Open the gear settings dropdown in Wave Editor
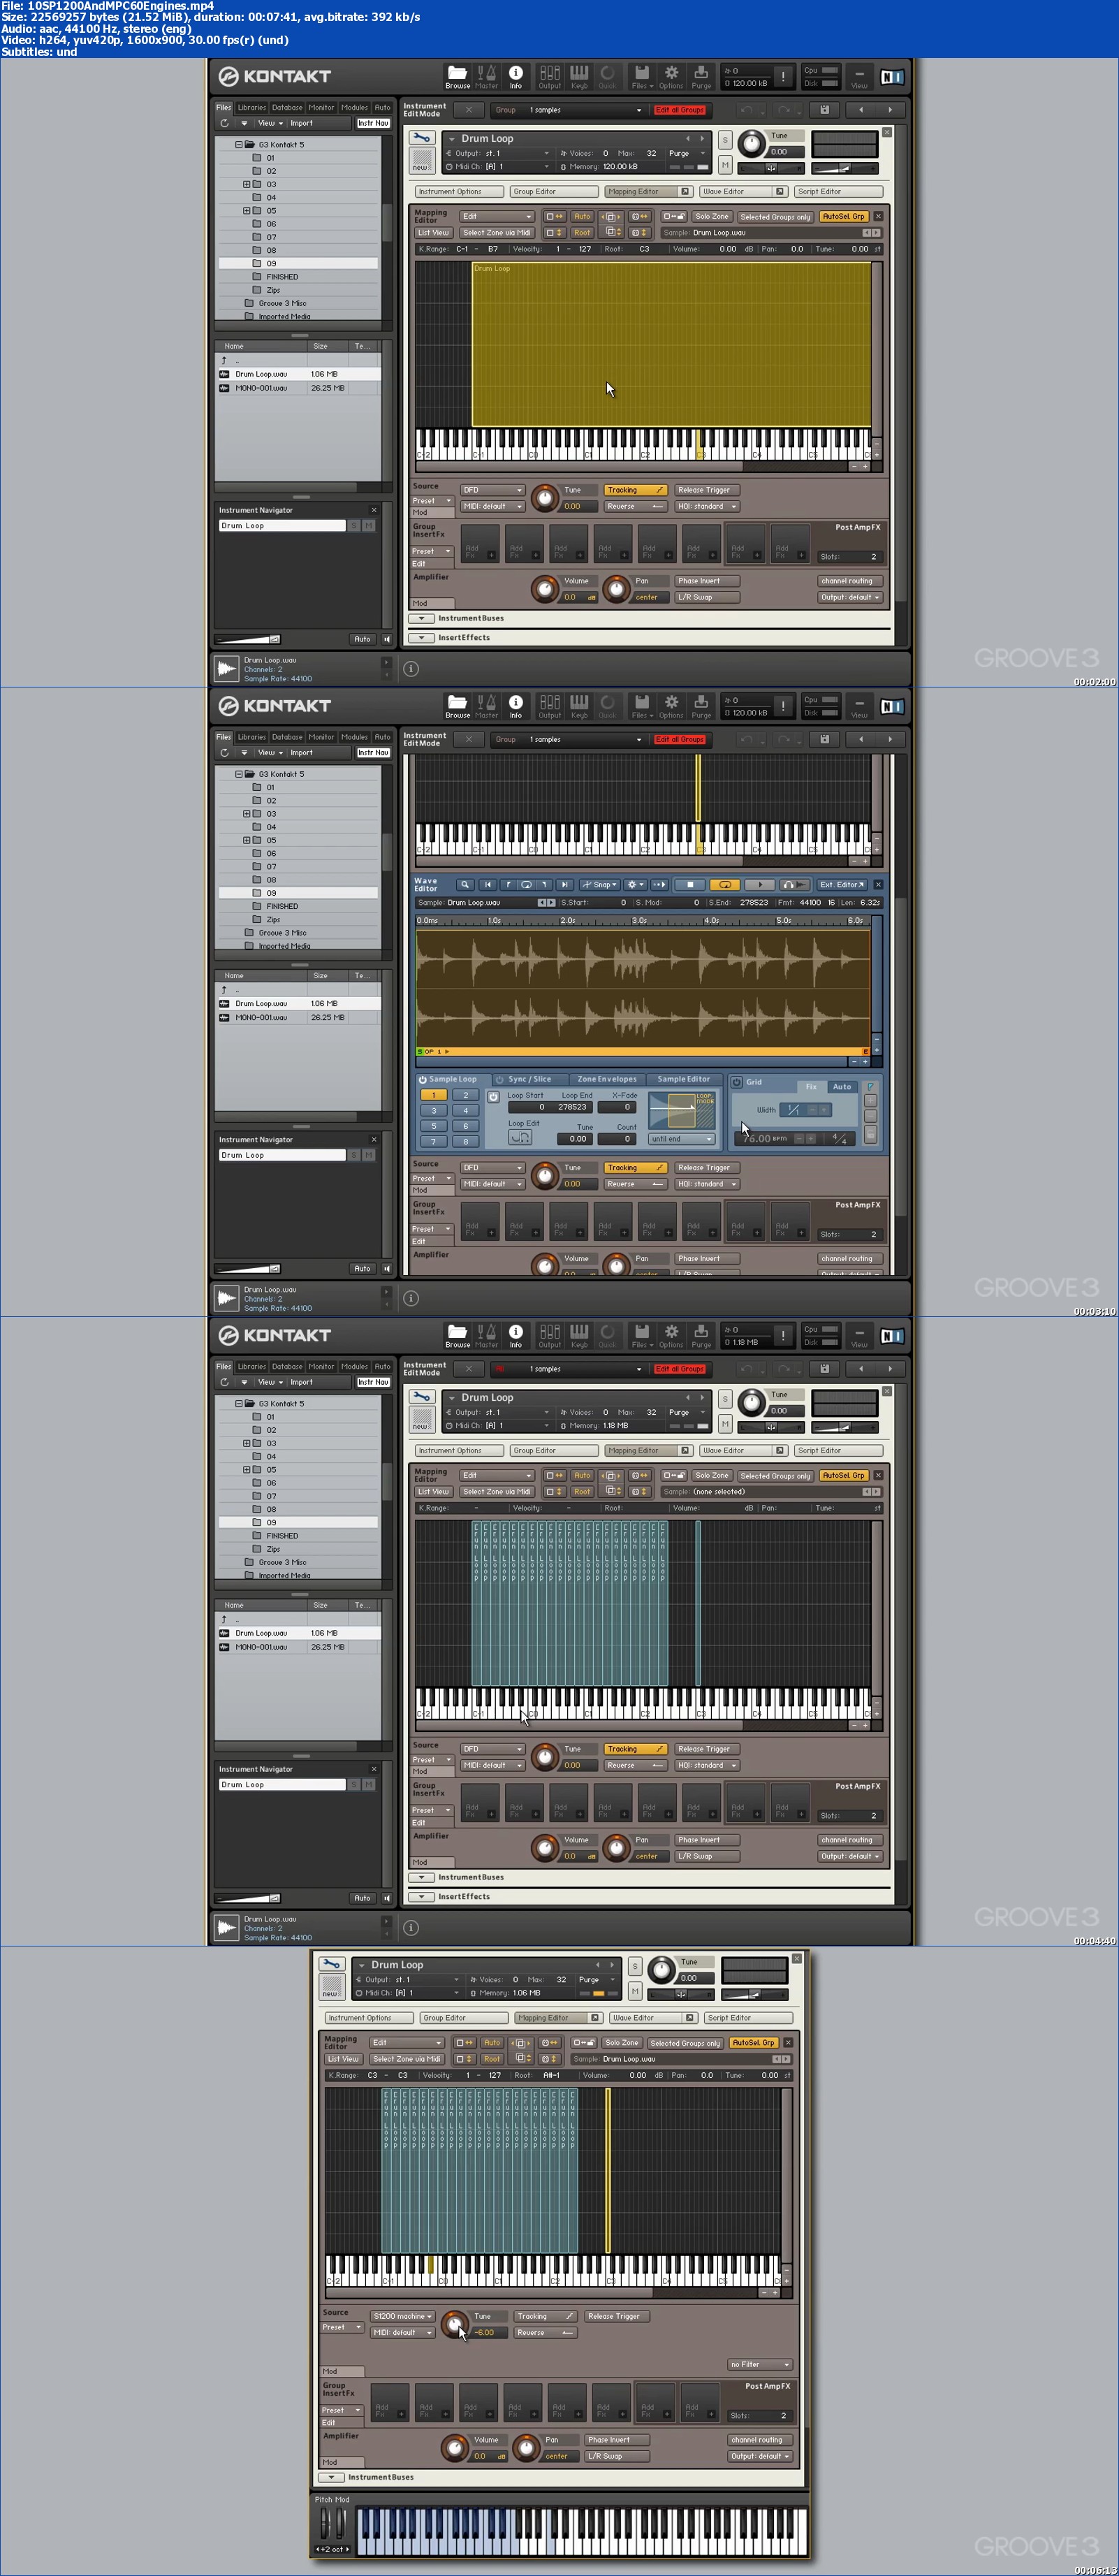This screenshot has height=2576, width=1119. (635, 885)
